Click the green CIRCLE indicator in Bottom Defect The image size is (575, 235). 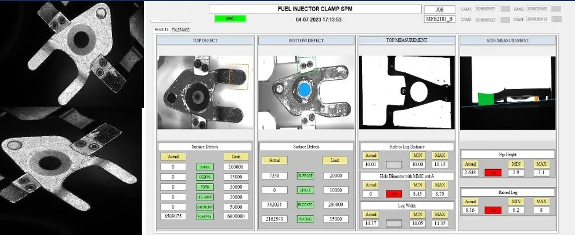click(x=306, y=190)
